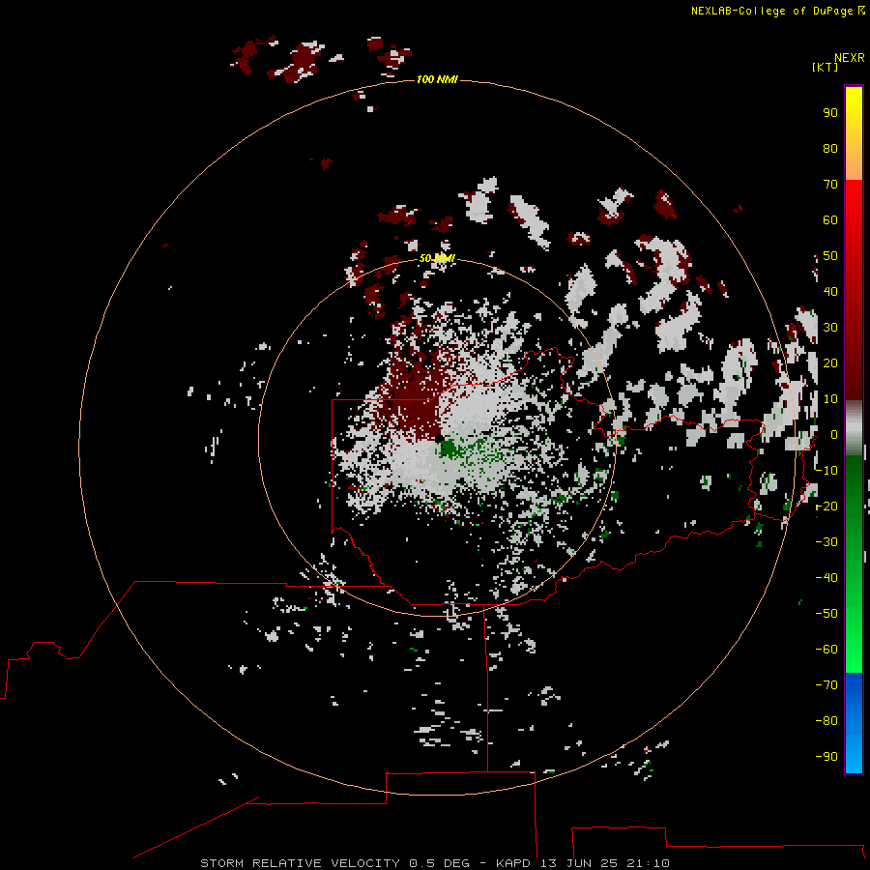
Task: Click the '100 NMI' range ring label
Action: [437, 80]
